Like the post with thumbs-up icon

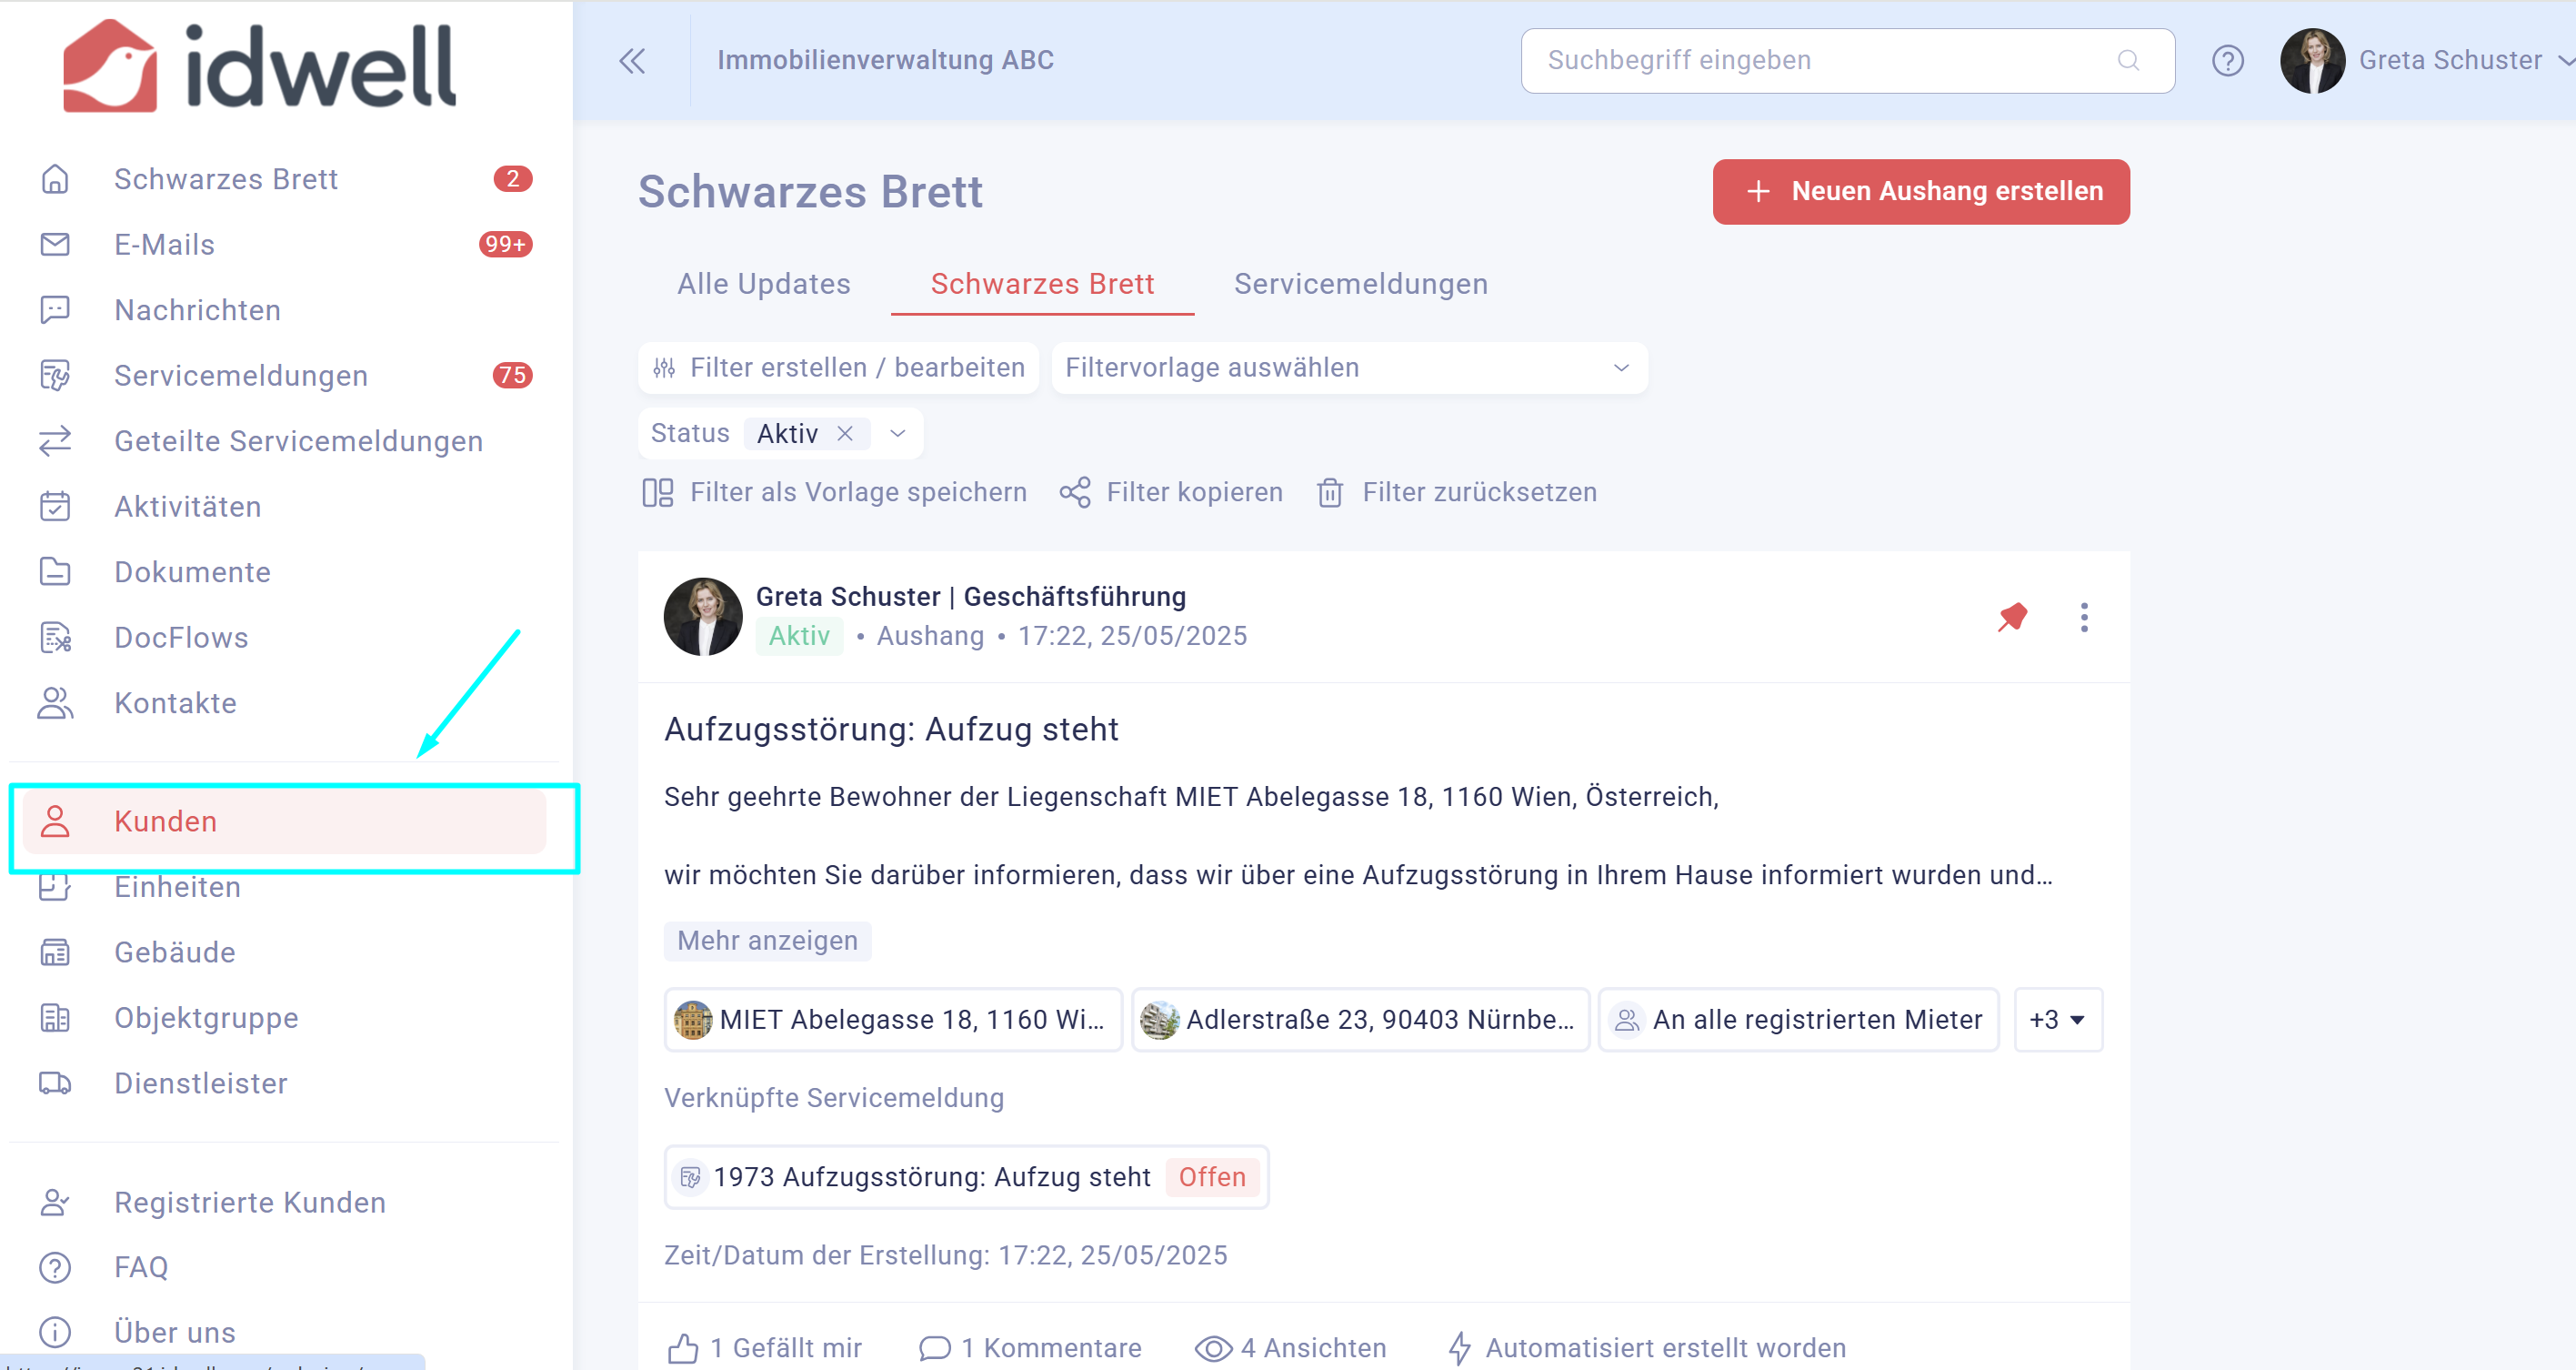pos(683,1348)
